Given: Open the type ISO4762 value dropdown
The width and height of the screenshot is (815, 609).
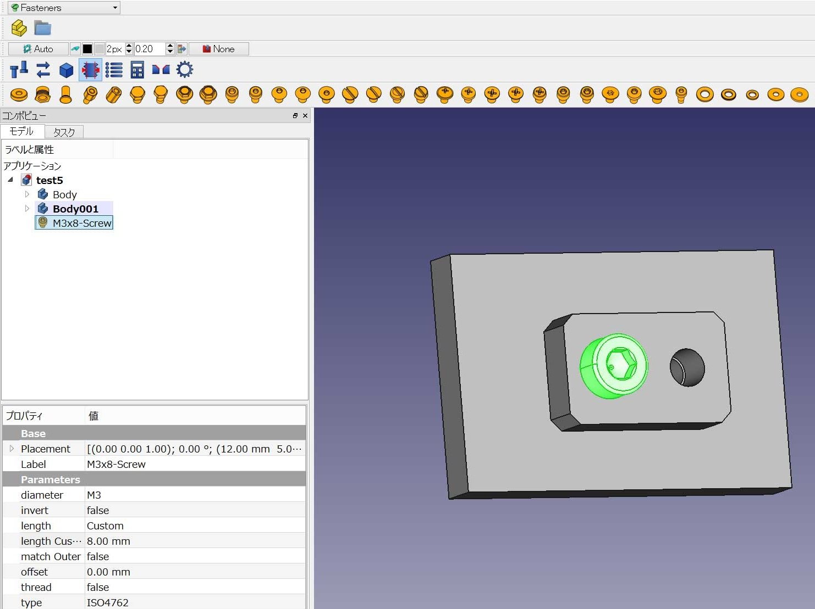Looking at the screenshot, I should coord(195,602).
